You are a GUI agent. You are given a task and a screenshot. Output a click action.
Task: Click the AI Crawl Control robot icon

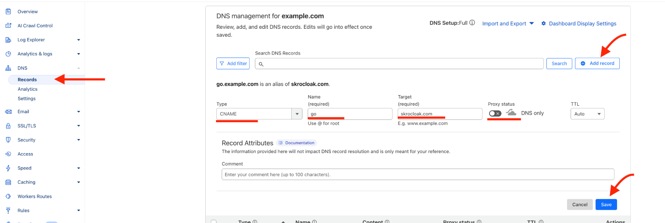[x=8, y=26]
